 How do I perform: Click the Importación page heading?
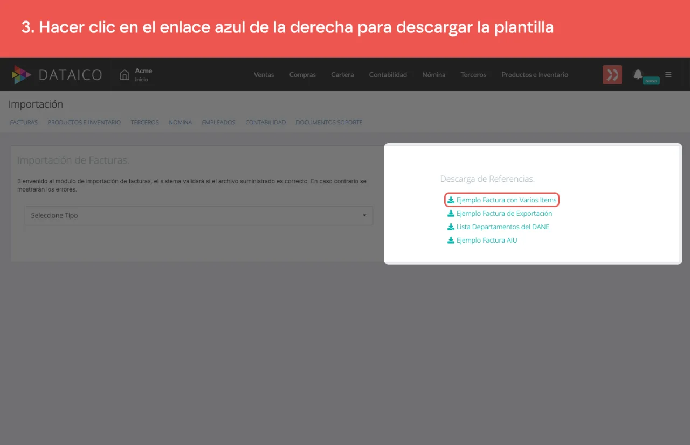click(x=36, y=104)
